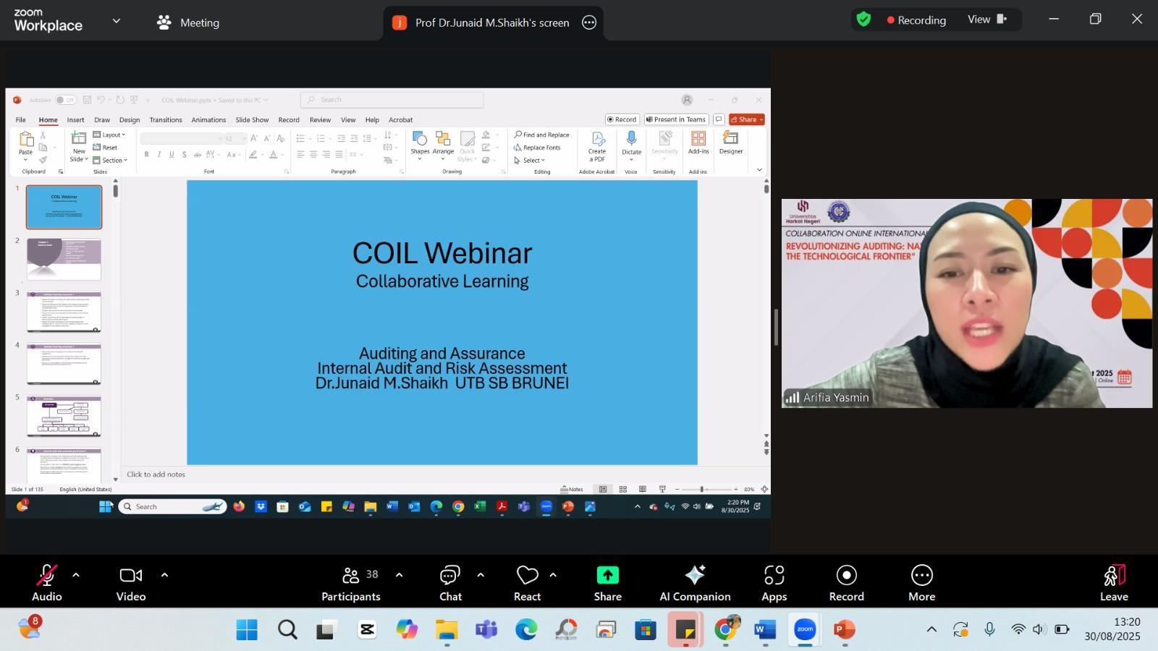The height and width of the screenshot is (651, 1158).
Task: Expand the audio settings arrow
Action: (x=76, y=575)
